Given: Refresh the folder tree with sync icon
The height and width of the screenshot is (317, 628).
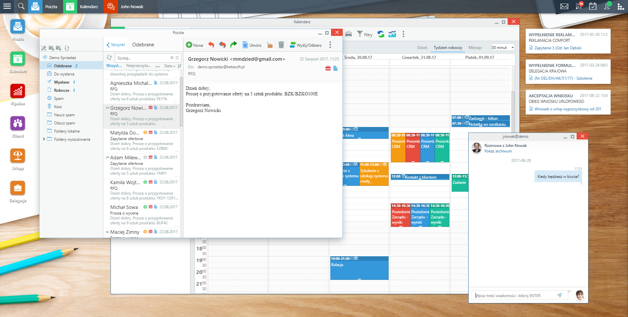Looking at the screenshot, I should (67, 48).
